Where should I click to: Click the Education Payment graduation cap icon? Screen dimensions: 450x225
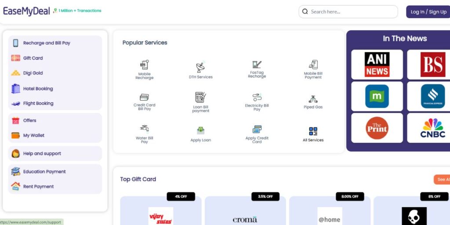tap(15, 172)
